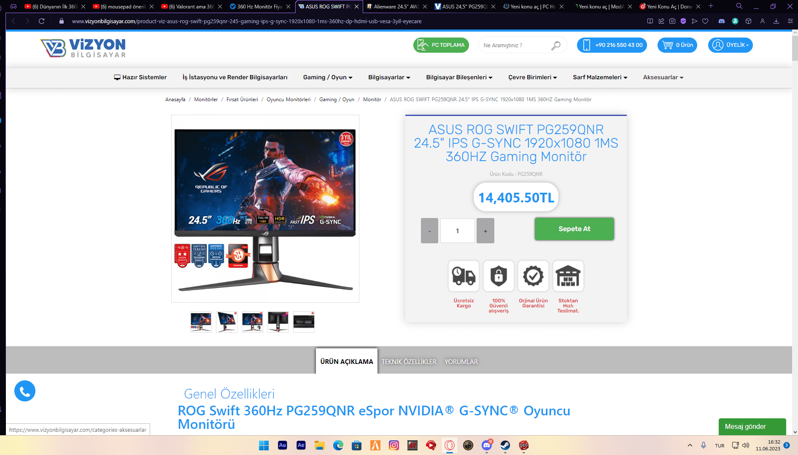Click the 100% Güvenli alışveriş lock icon

pyautogui.click(x=499, y=276)
